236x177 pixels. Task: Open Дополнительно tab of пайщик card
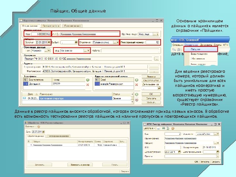72,26
